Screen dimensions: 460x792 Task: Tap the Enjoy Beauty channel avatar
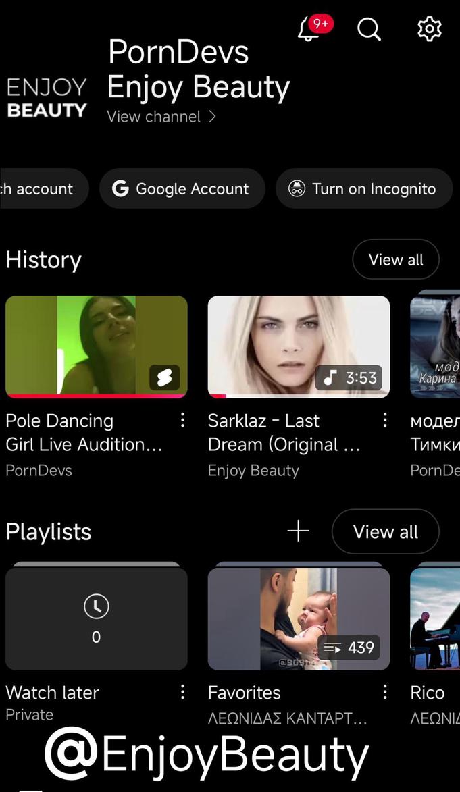(47, 99)
